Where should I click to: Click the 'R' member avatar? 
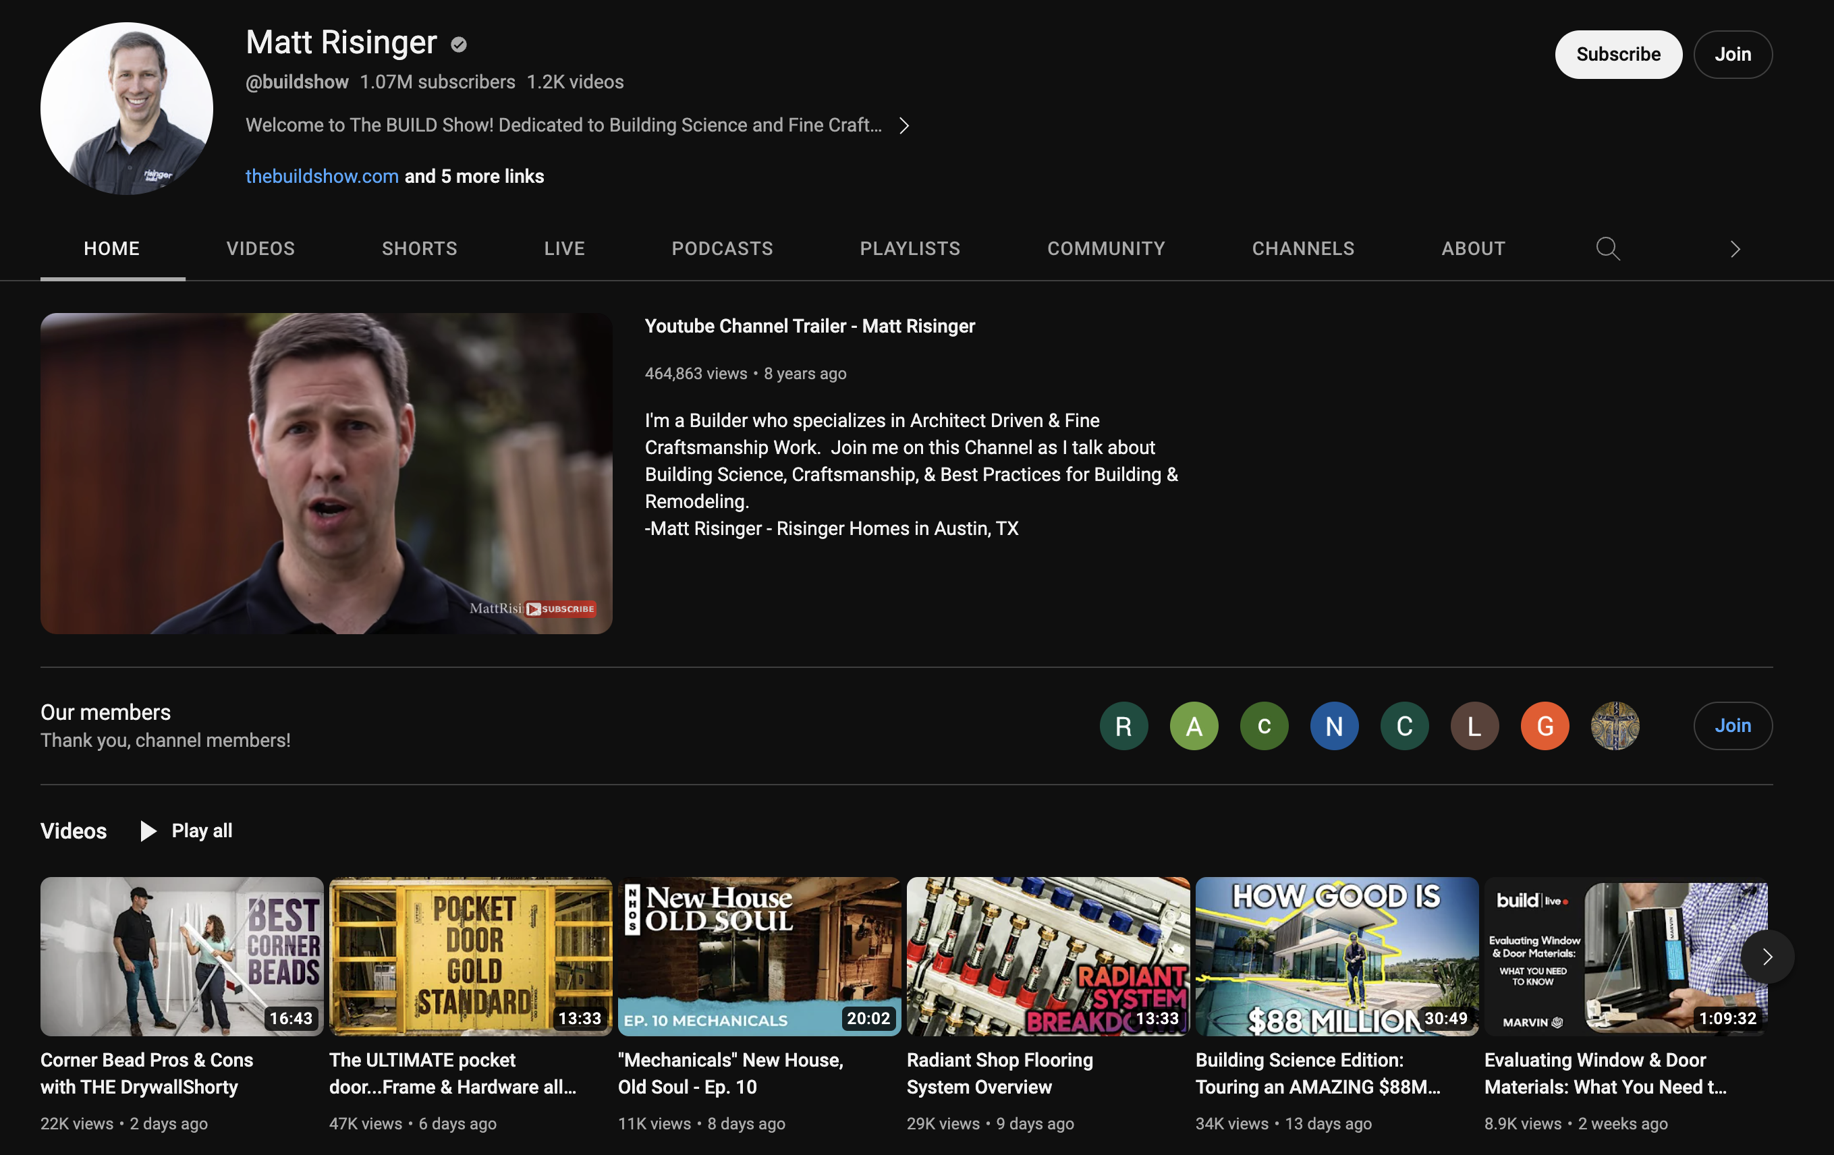1123,726
